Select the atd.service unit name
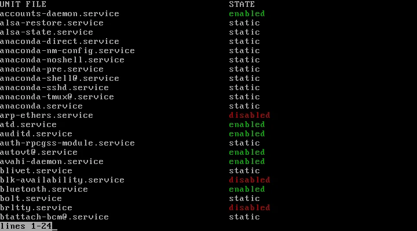The image size is (417, 231). point(28,125)
